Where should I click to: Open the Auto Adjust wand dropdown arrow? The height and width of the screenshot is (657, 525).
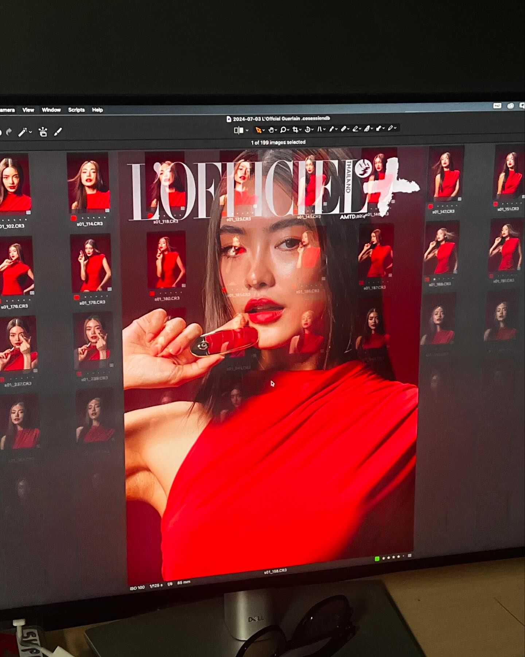30,132
